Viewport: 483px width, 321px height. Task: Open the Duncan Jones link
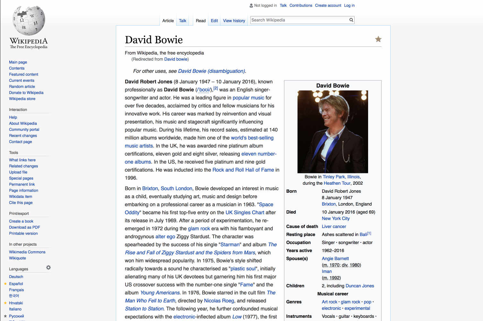pos(360,286)
